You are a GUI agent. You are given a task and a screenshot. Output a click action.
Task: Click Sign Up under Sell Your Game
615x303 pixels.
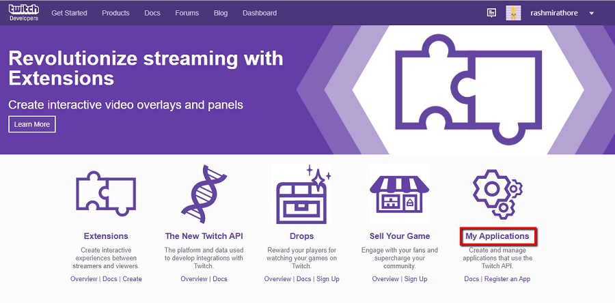[415, 278]
